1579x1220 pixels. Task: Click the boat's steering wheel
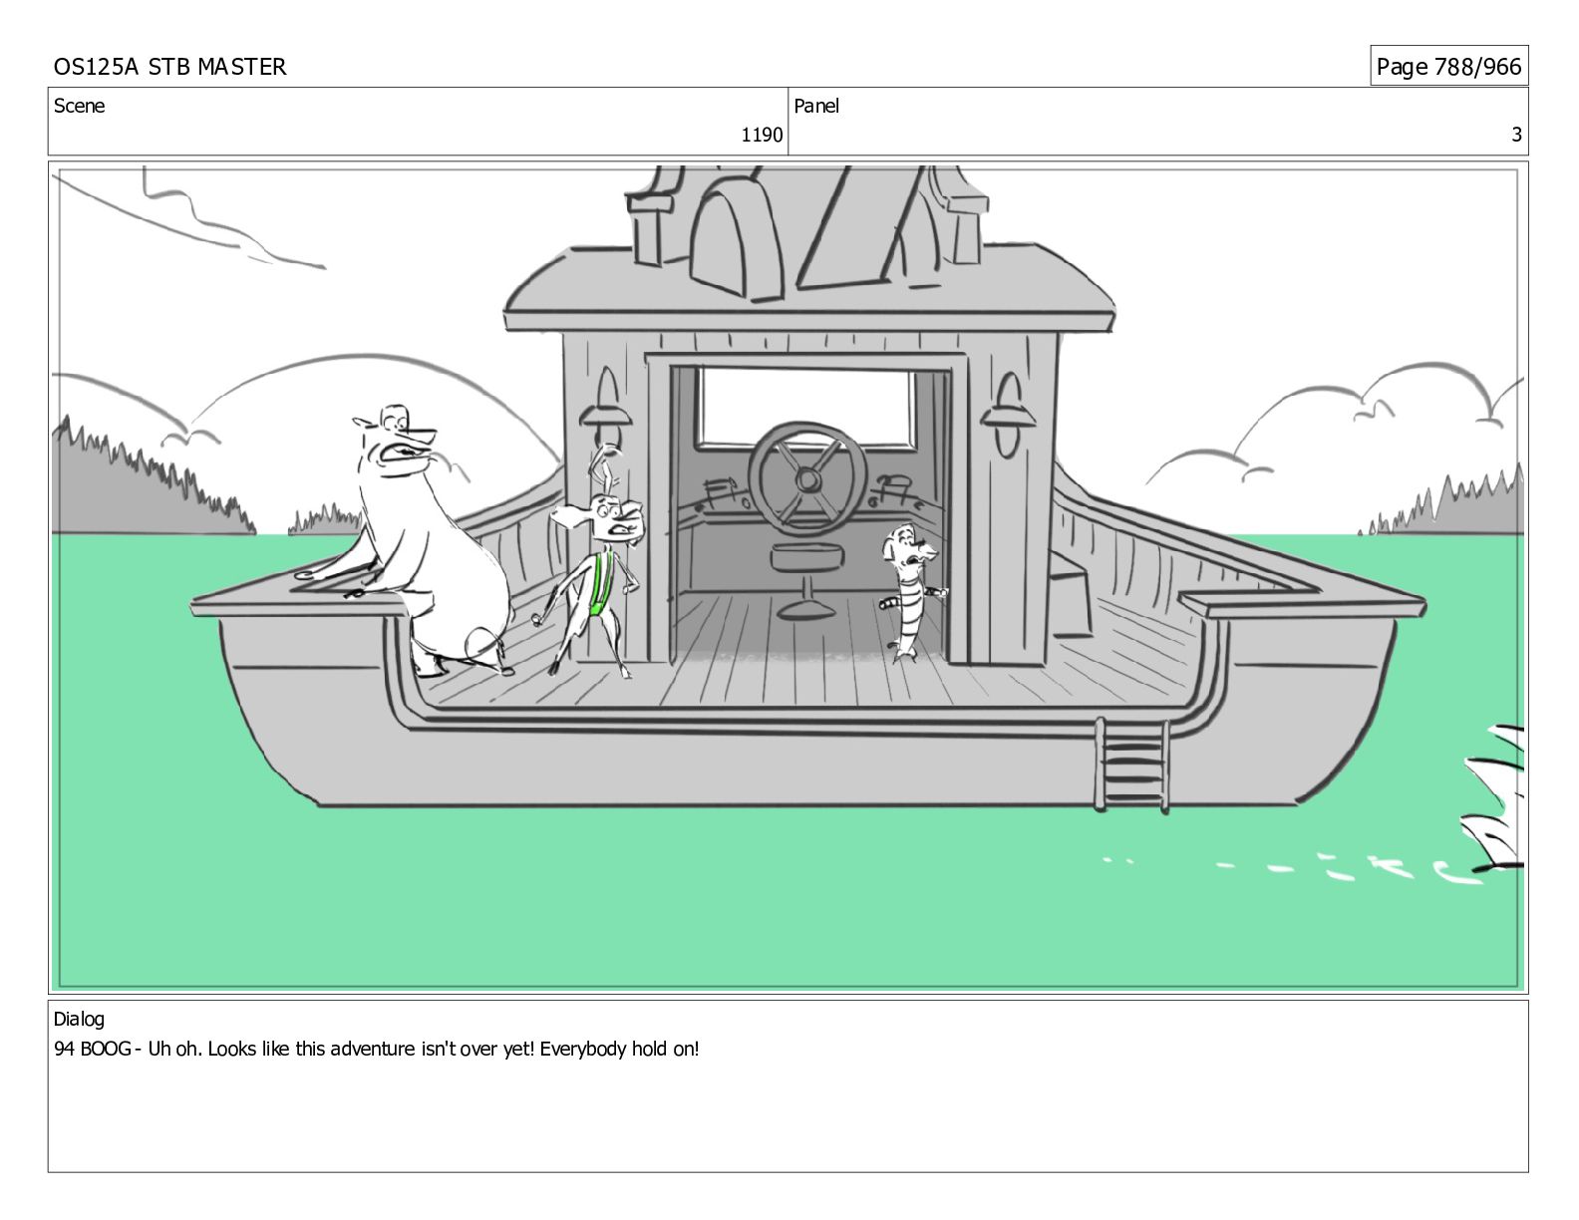tap(808, 478)
